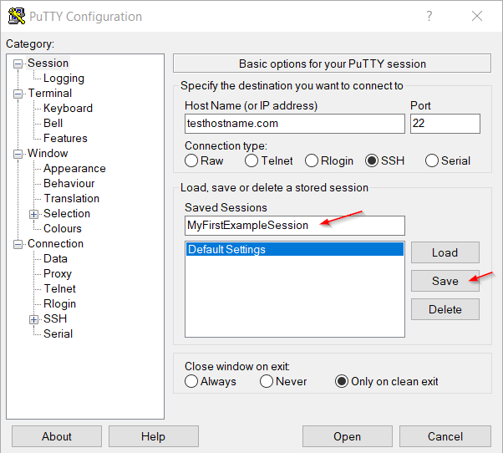Expand the SSH category node
Viewport: 503px width, 453px height.
tap(34, 319)
